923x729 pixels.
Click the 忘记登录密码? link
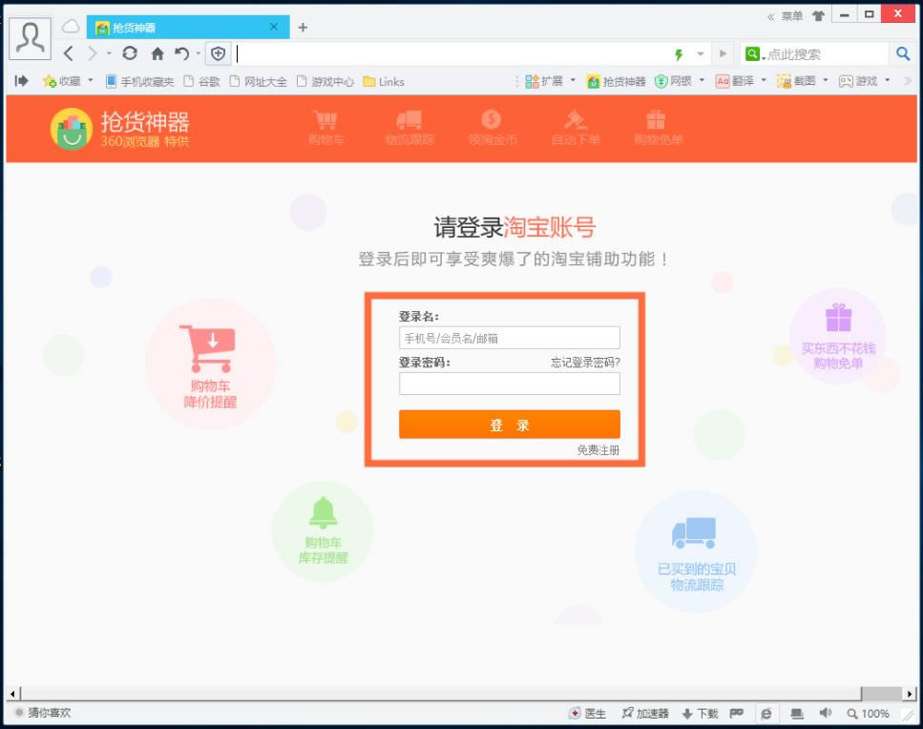pos(585,363)
